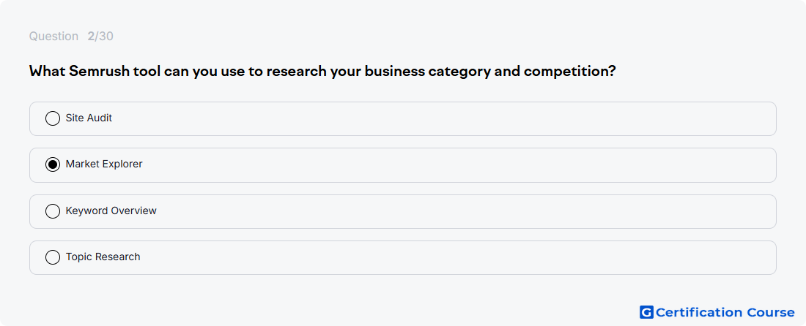This screenshot has height=326, width=806.
Task: Select the Site Audit radio button
Action: coord(53,118)
